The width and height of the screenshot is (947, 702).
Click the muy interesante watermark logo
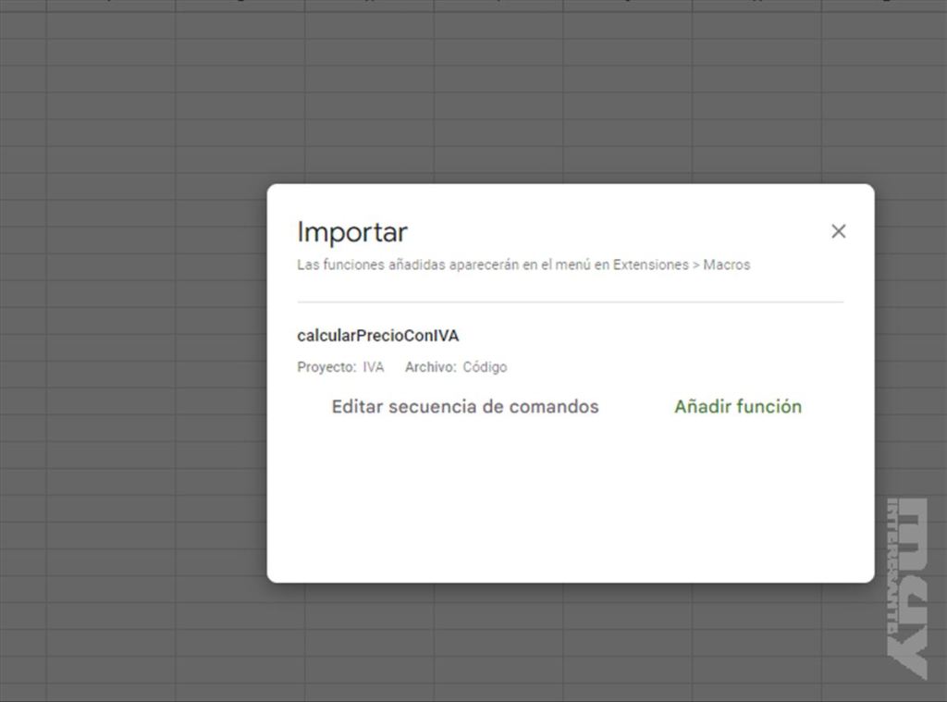906,587
